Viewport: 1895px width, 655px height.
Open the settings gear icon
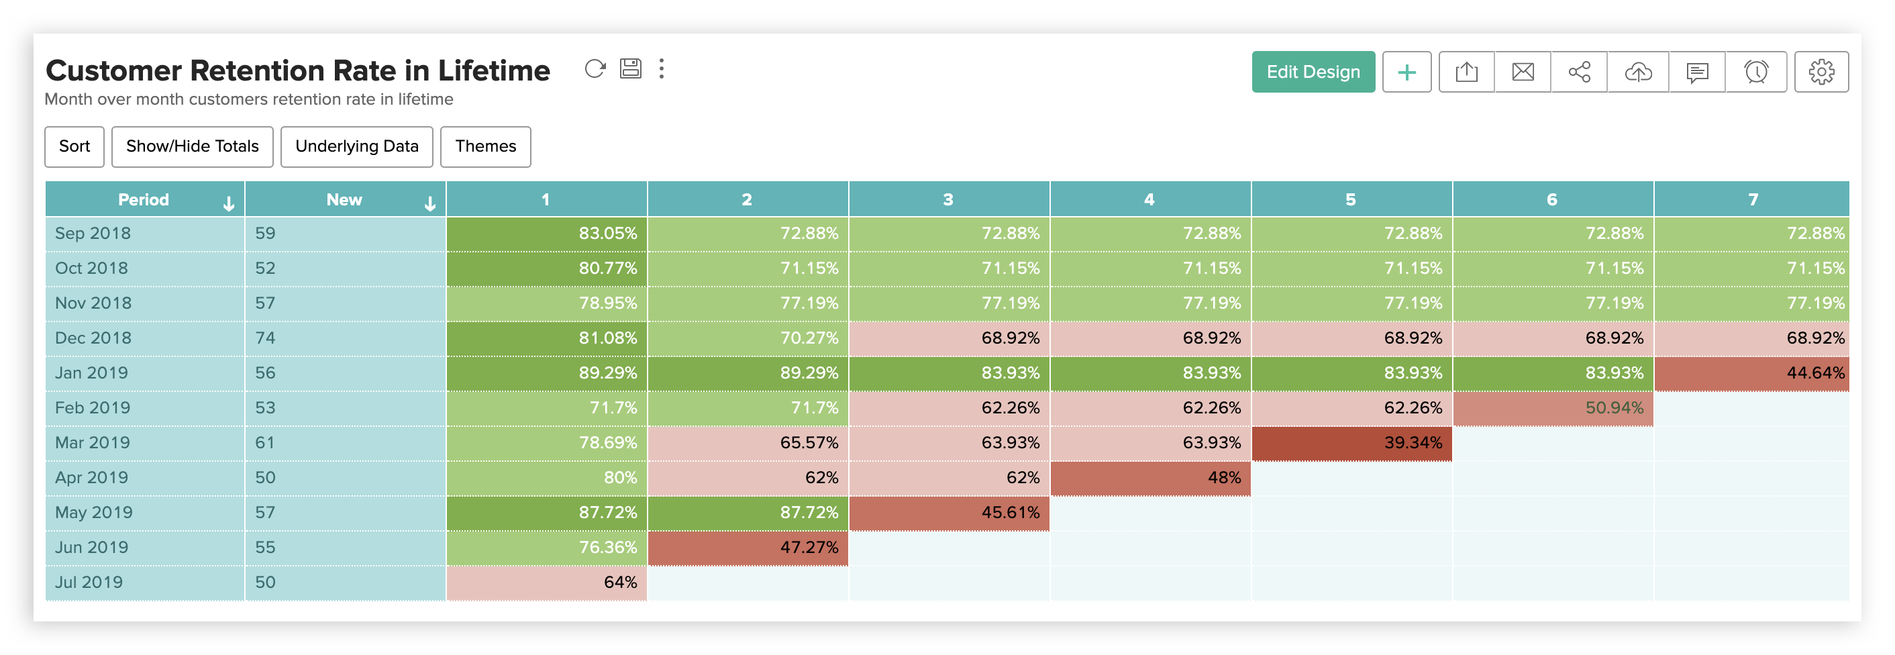(x=1821, y=72)
